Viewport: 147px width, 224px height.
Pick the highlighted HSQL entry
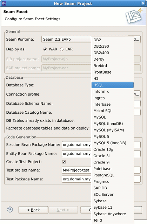tap(113, 85)
